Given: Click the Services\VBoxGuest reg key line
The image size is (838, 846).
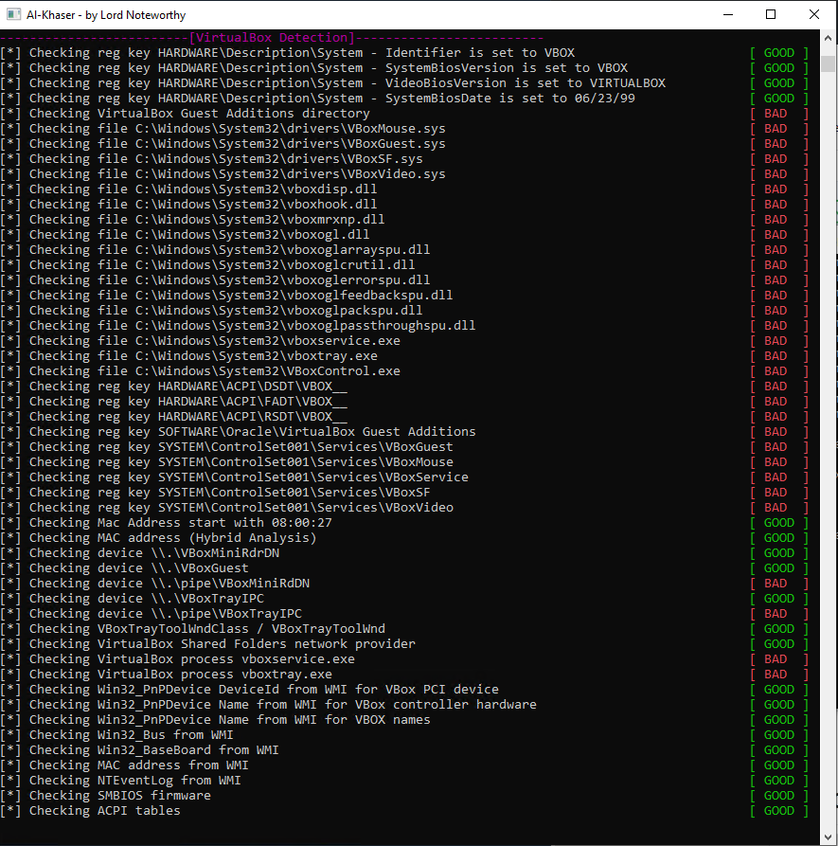Looking at the screenshot, I should click(404, 447).
